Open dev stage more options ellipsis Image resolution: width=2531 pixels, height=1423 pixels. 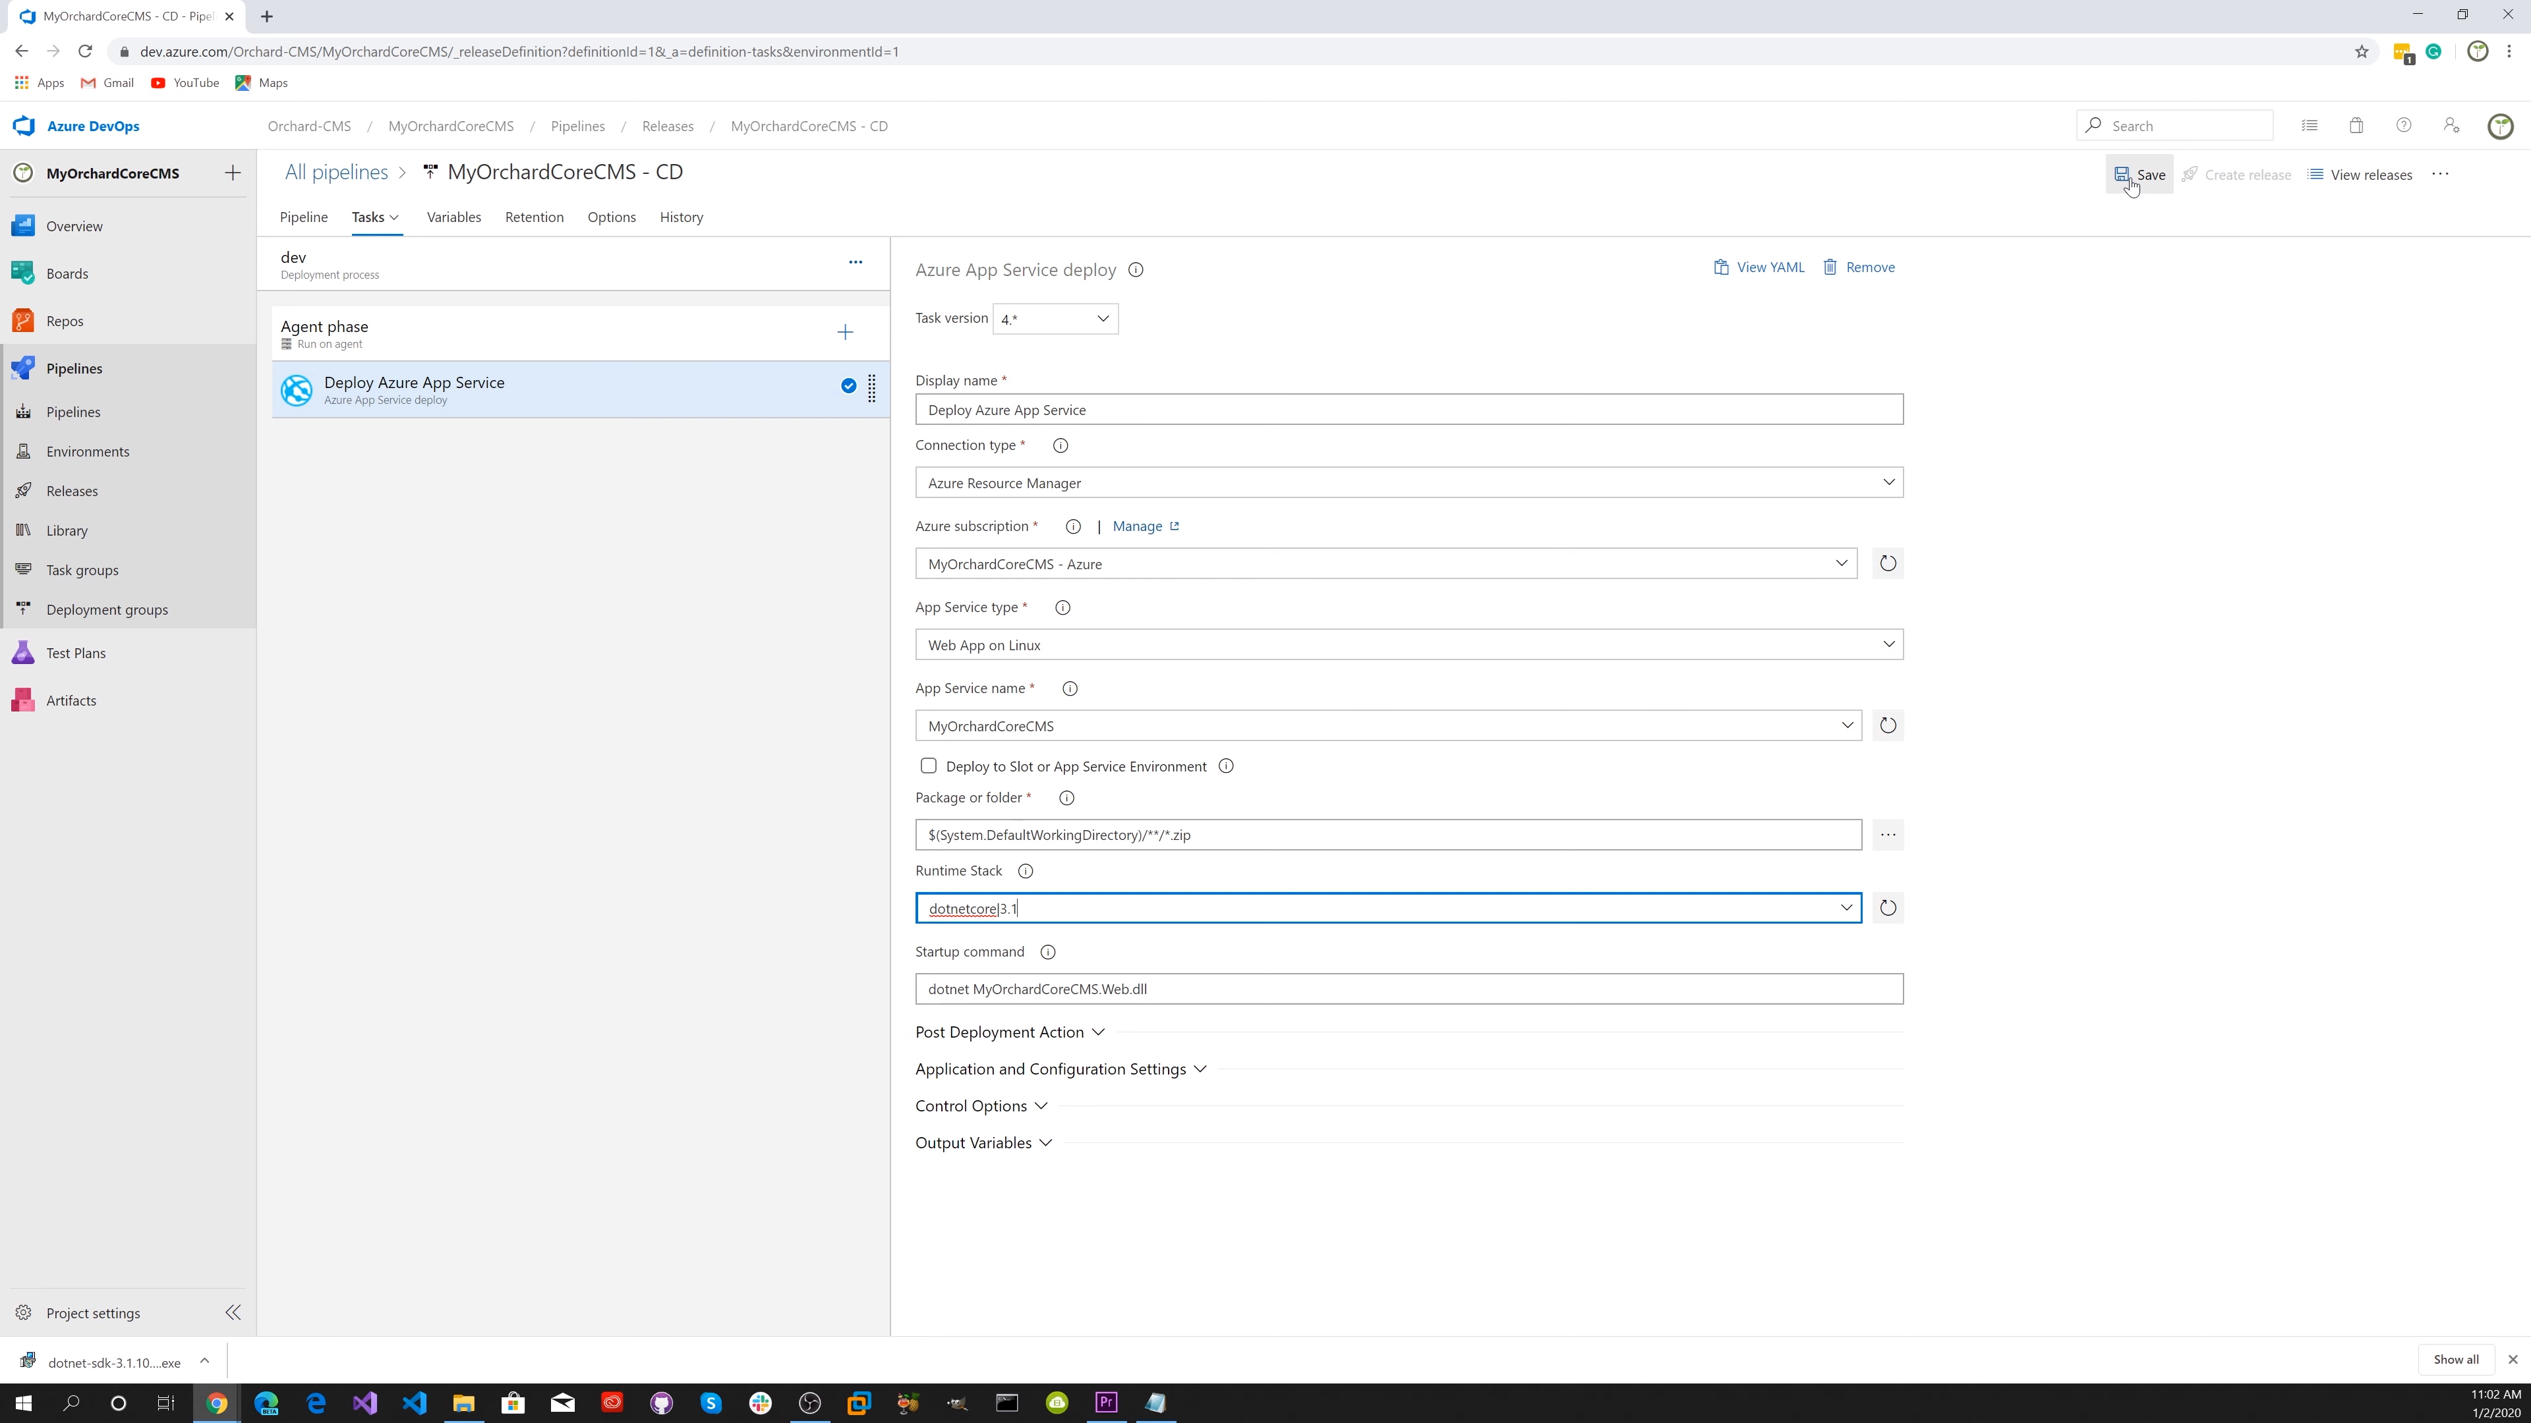[855, 262]
